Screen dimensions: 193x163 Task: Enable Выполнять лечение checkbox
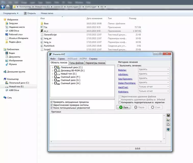pos(118,66)
